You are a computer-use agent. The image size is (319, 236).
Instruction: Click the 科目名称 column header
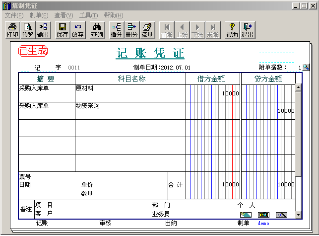coord(130,79)
